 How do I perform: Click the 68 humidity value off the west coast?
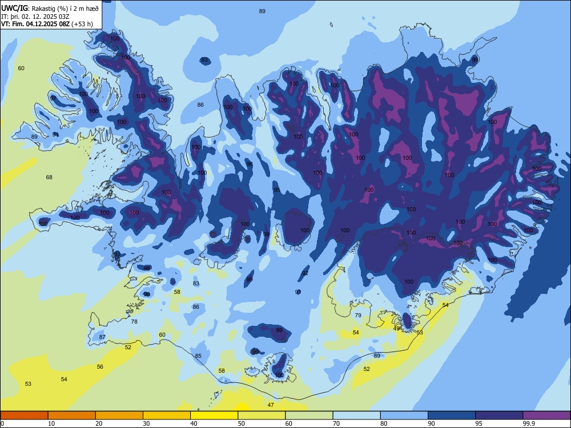[49, 177]
